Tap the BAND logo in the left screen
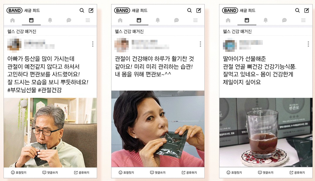This screenshot has height=181, width=315. point(14,11)
